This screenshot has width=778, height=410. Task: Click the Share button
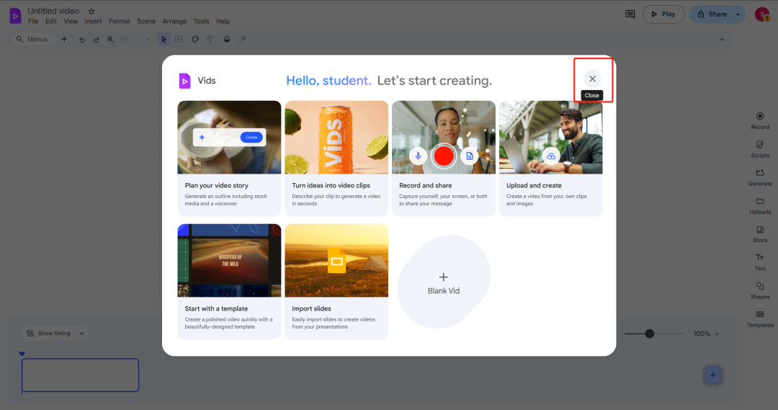pos(712,14)
